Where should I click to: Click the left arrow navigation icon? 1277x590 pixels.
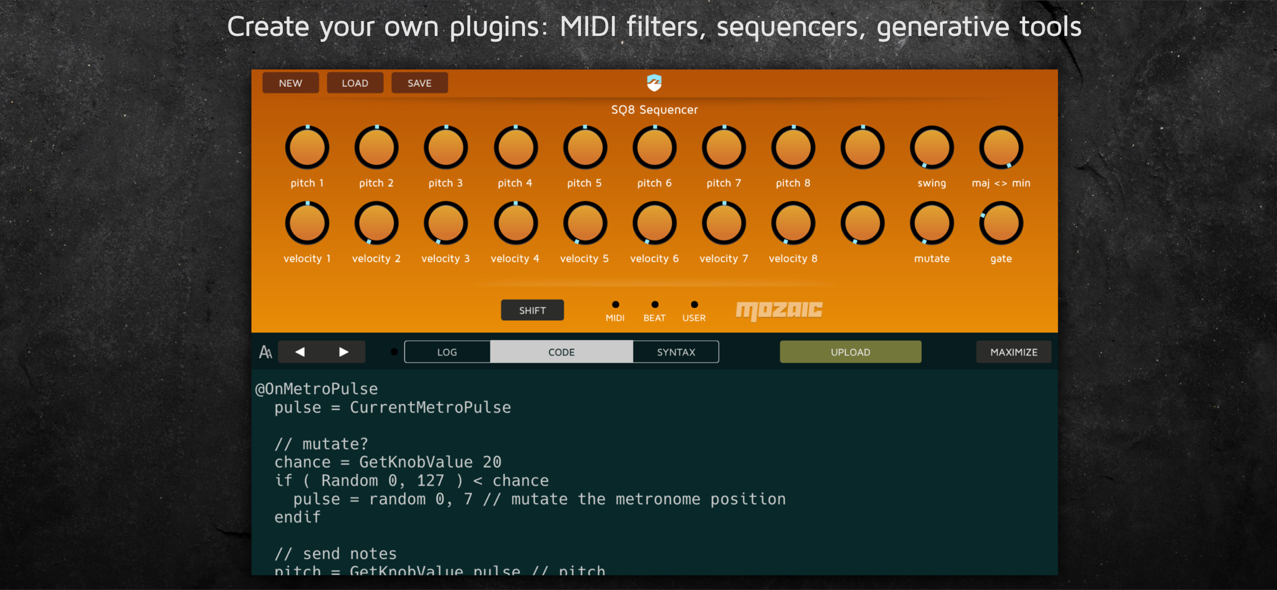tap(300, 352)
